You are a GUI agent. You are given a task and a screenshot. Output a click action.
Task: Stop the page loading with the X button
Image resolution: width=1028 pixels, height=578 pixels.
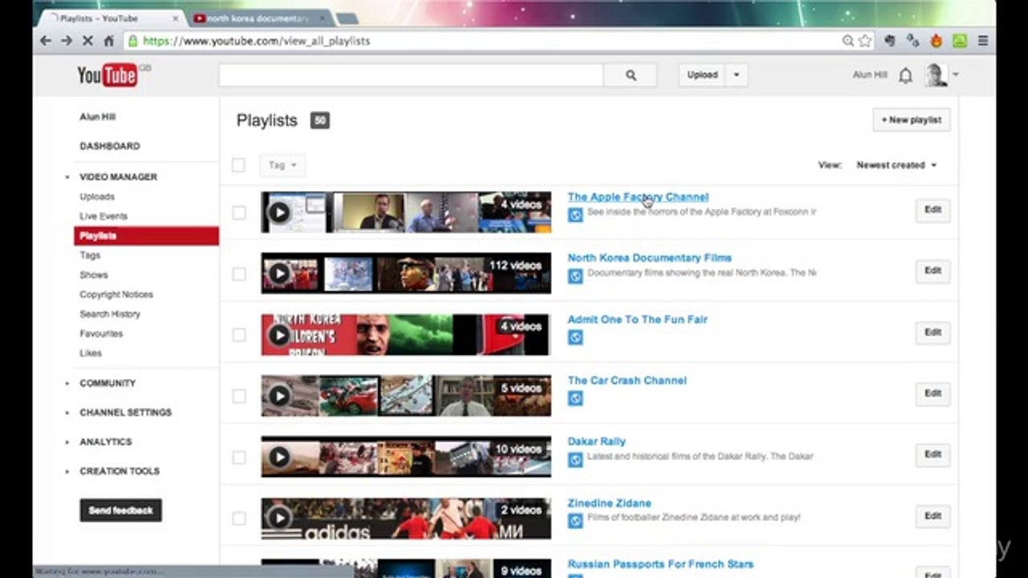click(88, 41)
